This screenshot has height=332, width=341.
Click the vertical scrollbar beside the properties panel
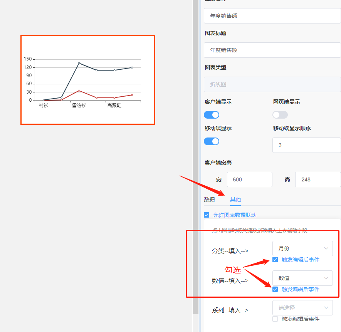pos(195,154)
